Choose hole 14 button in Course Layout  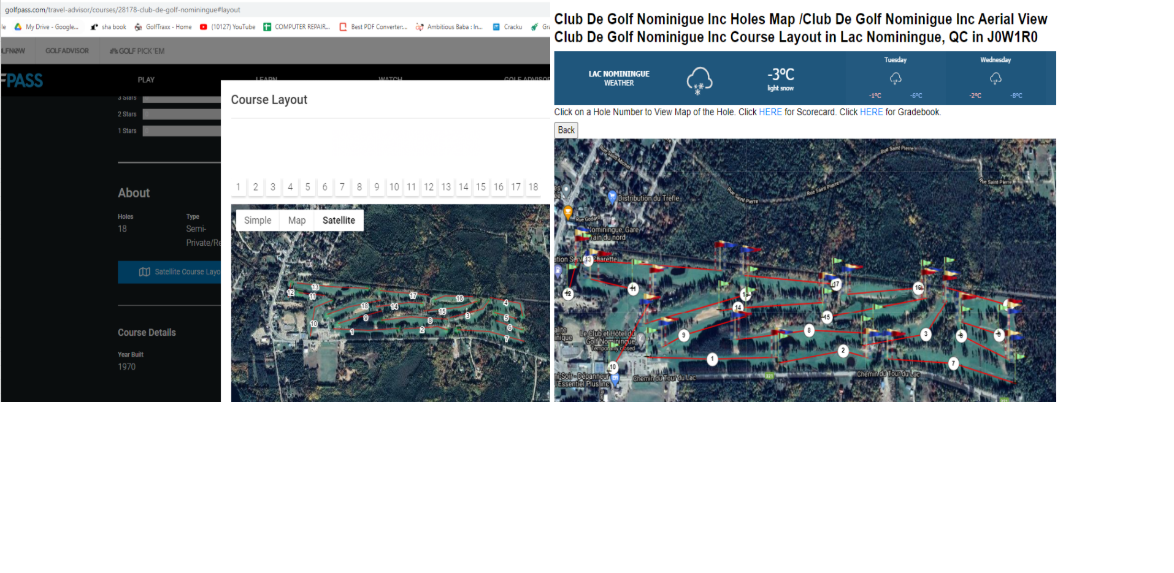point(464,187)
